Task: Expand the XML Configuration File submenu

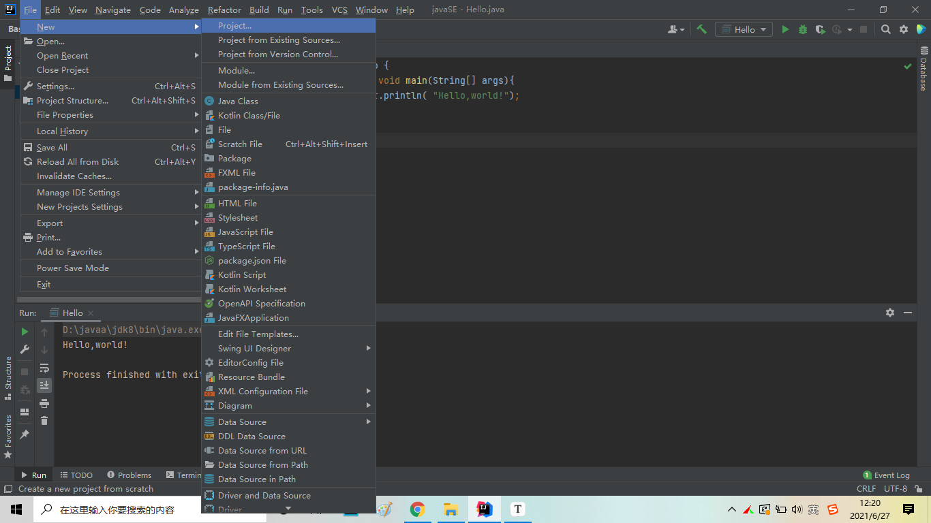Action: pyautogui.click(x=289, y=392)
